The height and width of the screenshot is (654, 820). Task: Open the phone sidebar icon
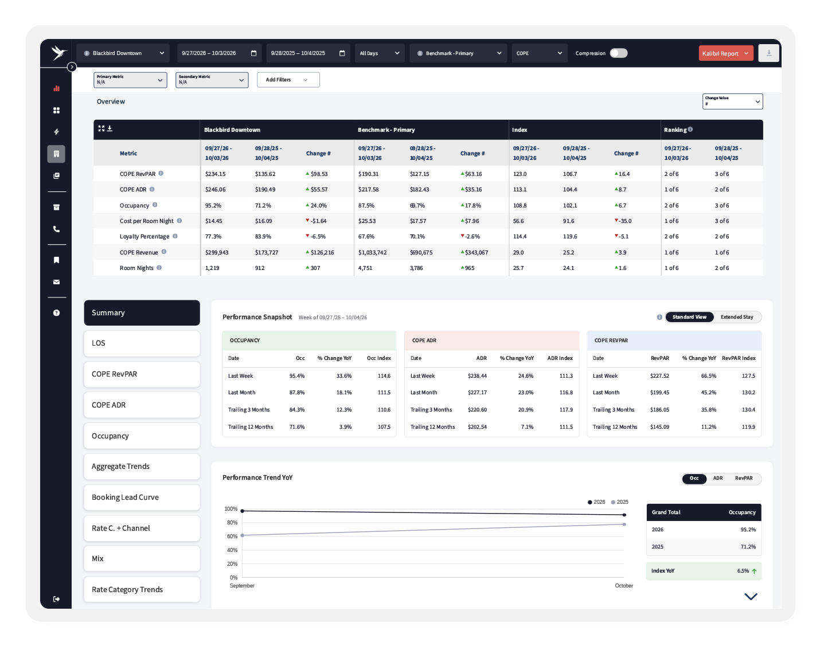(56, 229)
